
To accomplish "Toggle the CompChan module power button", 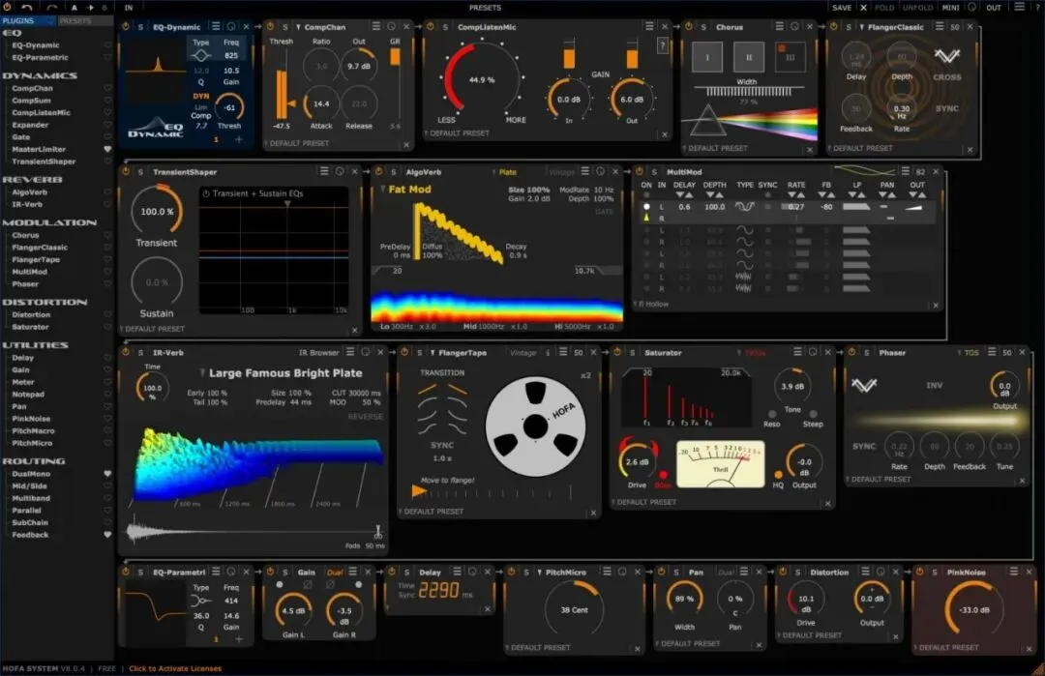I will pyautogui.click(x=270, y=27).
